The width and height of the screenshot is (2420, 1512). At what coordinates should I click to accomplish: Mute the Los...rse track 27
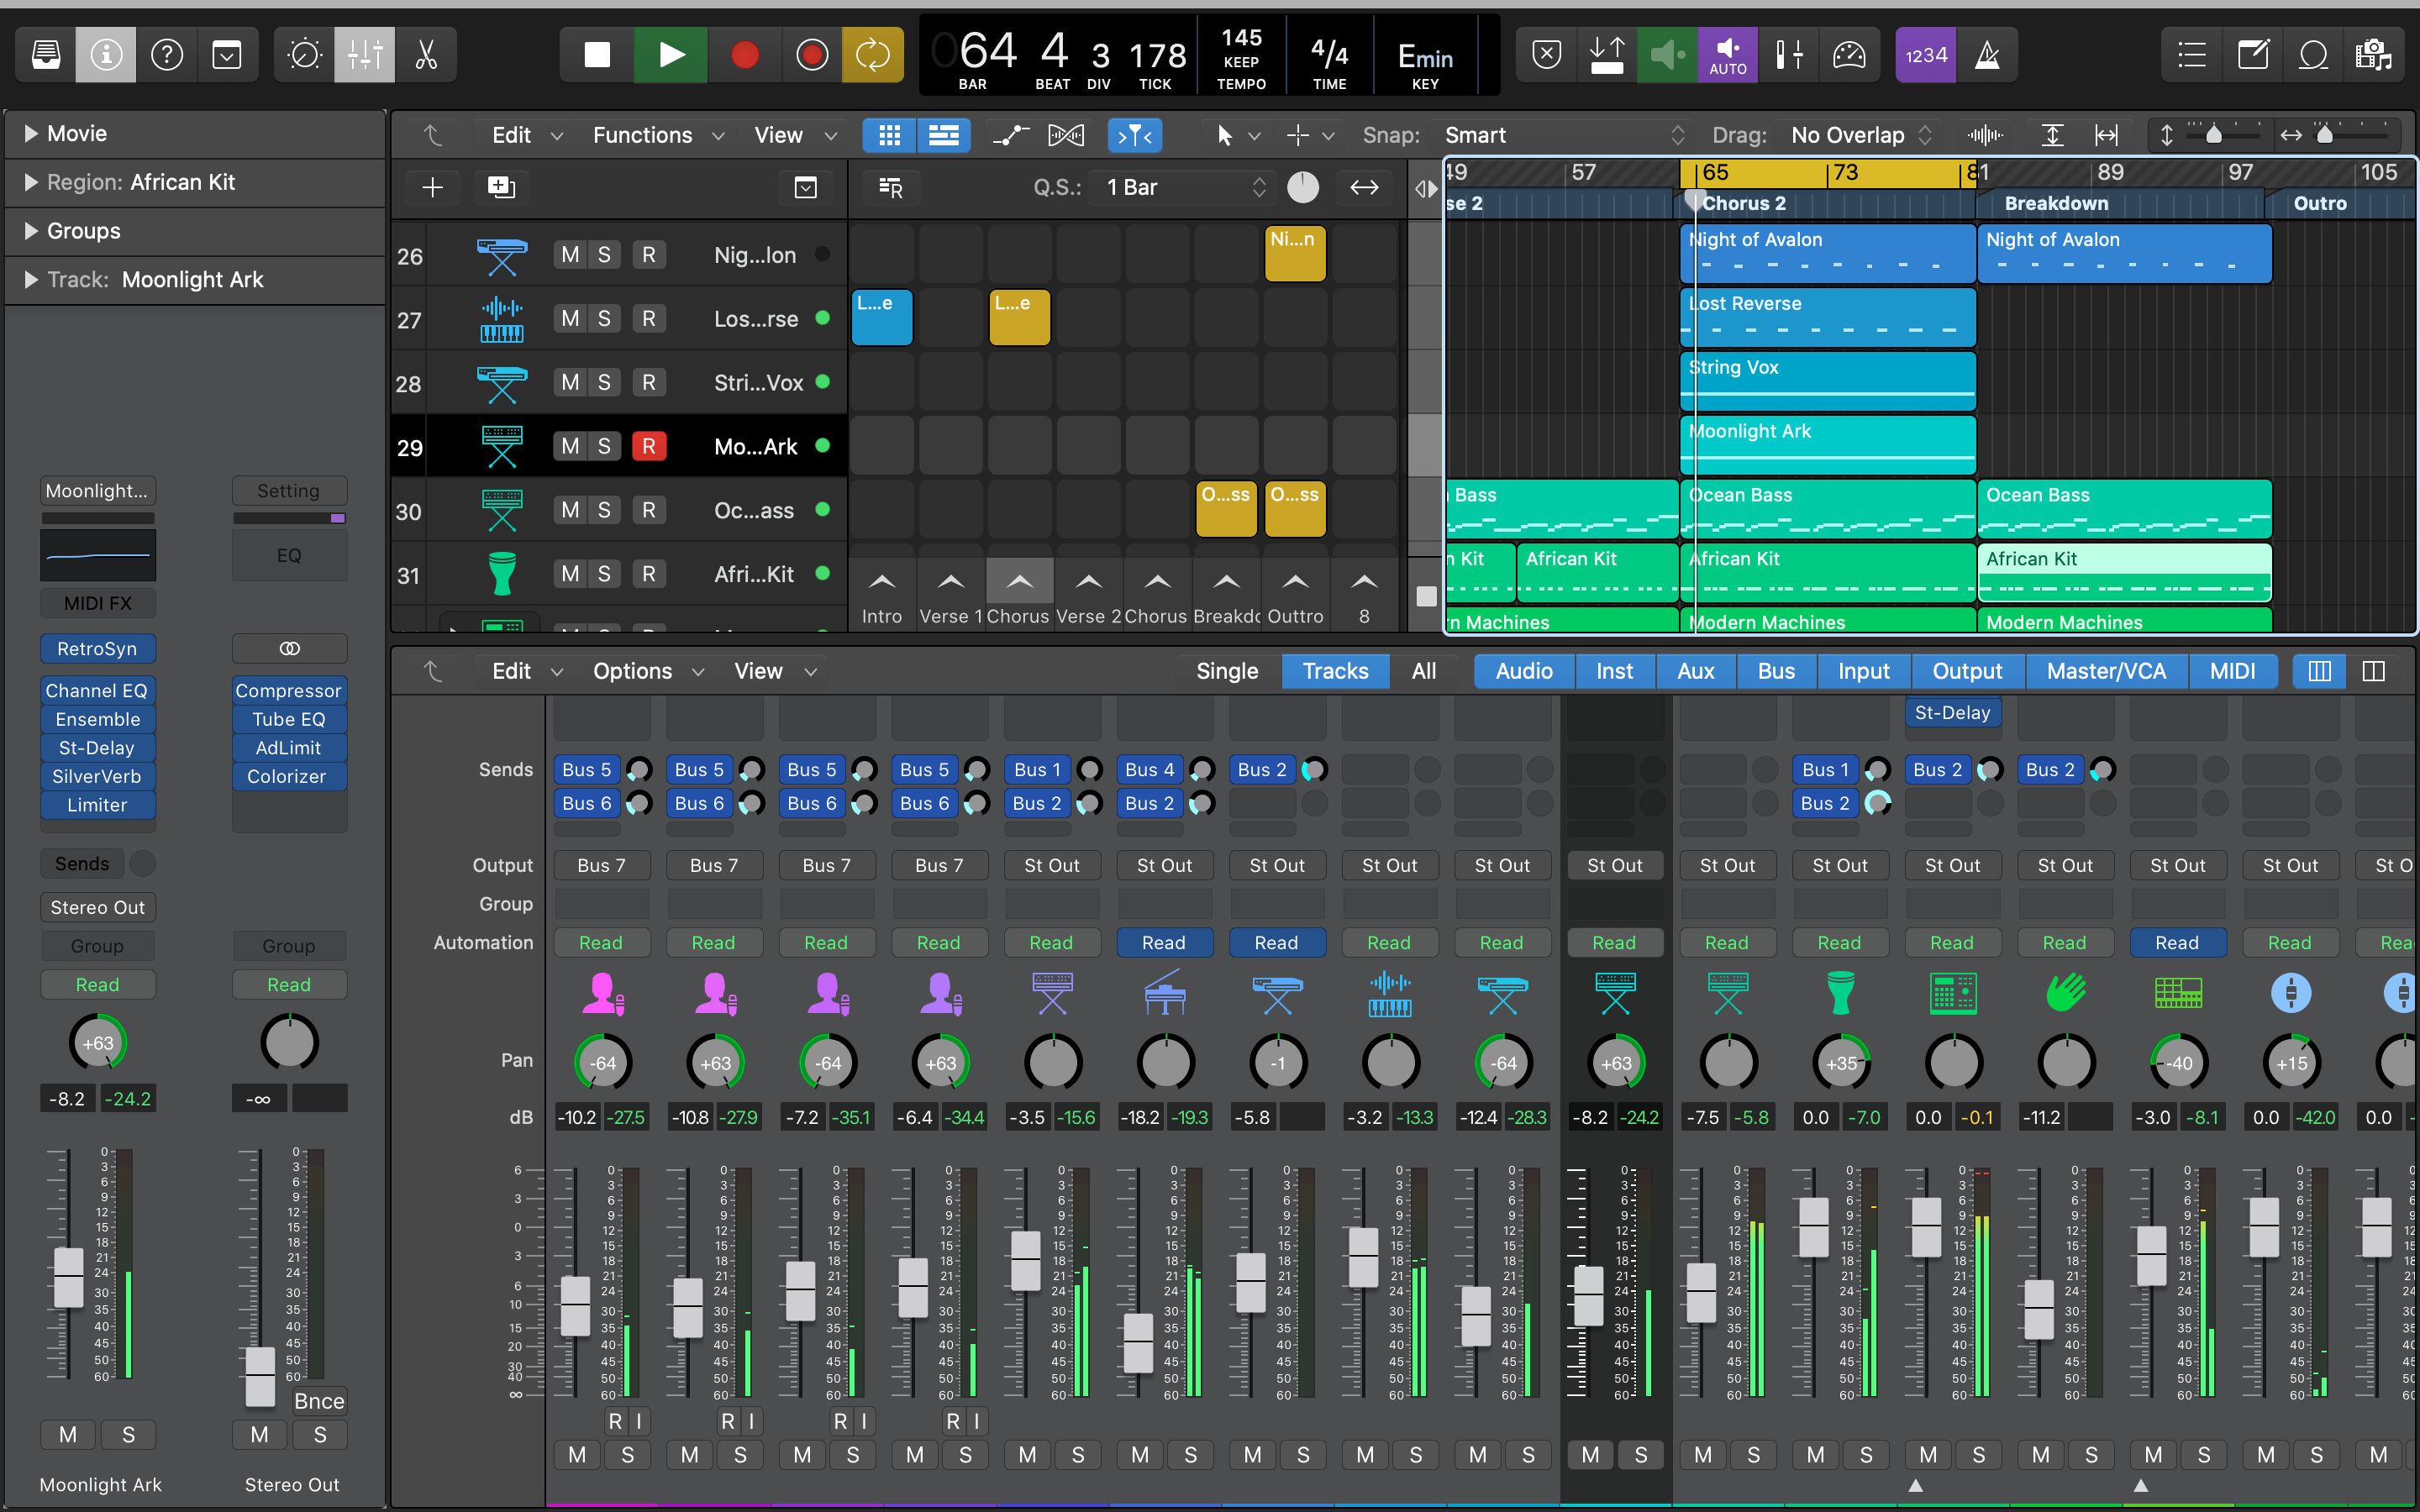click(570, 319)
